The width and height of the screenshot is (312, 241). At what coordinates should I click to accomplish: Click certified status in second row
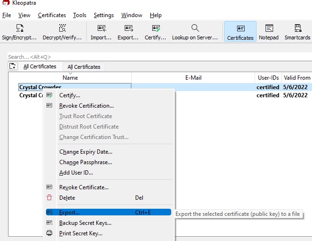pos(267,95)
